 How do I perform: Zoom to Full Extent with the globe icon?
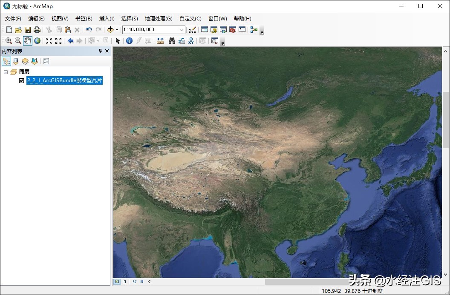37,40
